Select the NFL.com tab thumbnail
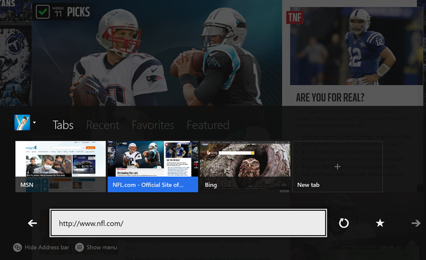The width and height of the screenshot is (426, 260). (153, 166)
